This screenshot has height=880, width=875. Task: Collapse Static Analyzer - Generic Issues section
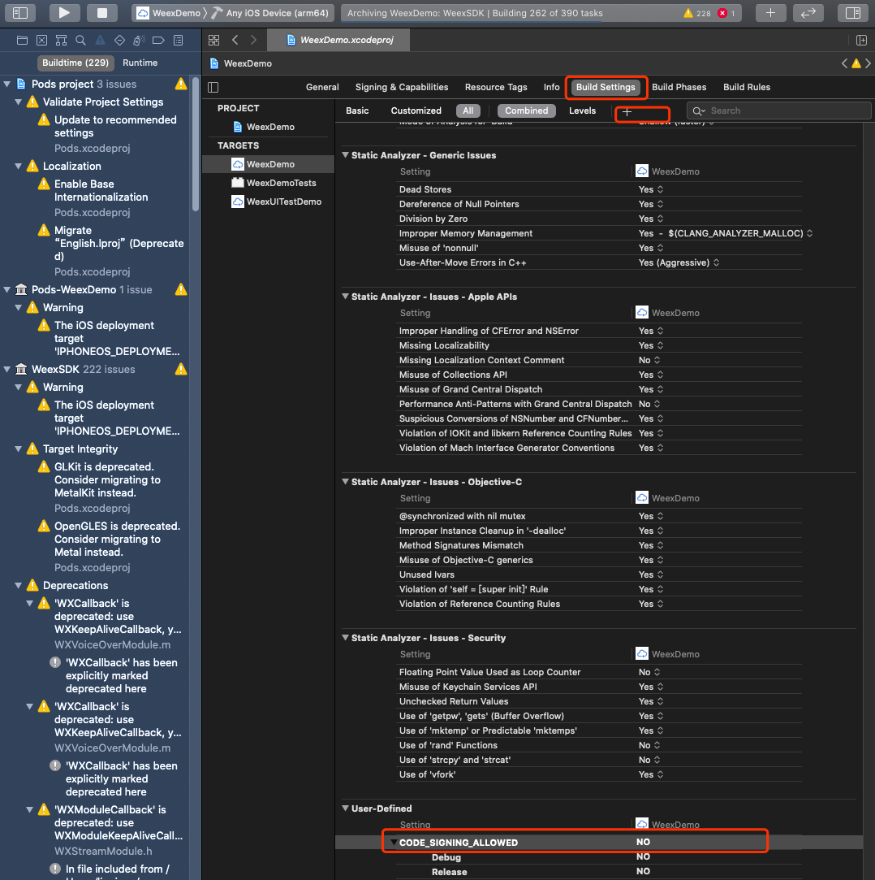pos(345,155)
